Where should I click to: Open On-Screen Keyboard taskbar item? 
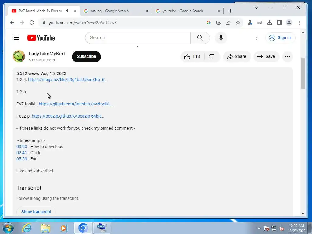102,228
